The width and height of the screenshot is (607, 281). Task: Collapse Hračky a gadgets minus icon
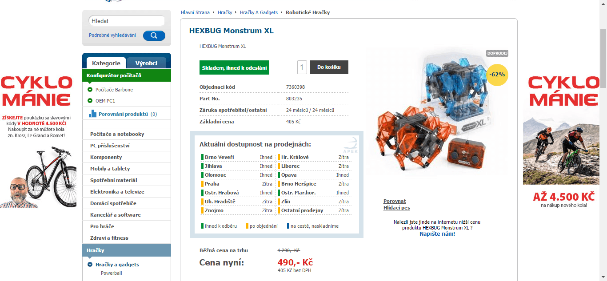[90, 265]
